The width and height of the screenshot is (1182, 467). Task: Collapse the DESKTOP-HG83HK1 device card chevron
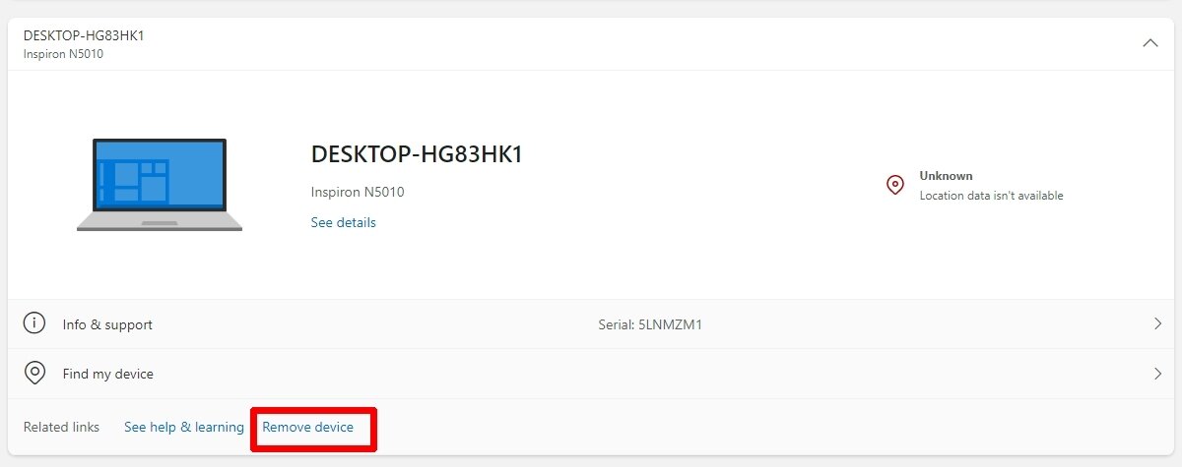click(x=1150, y=43)
